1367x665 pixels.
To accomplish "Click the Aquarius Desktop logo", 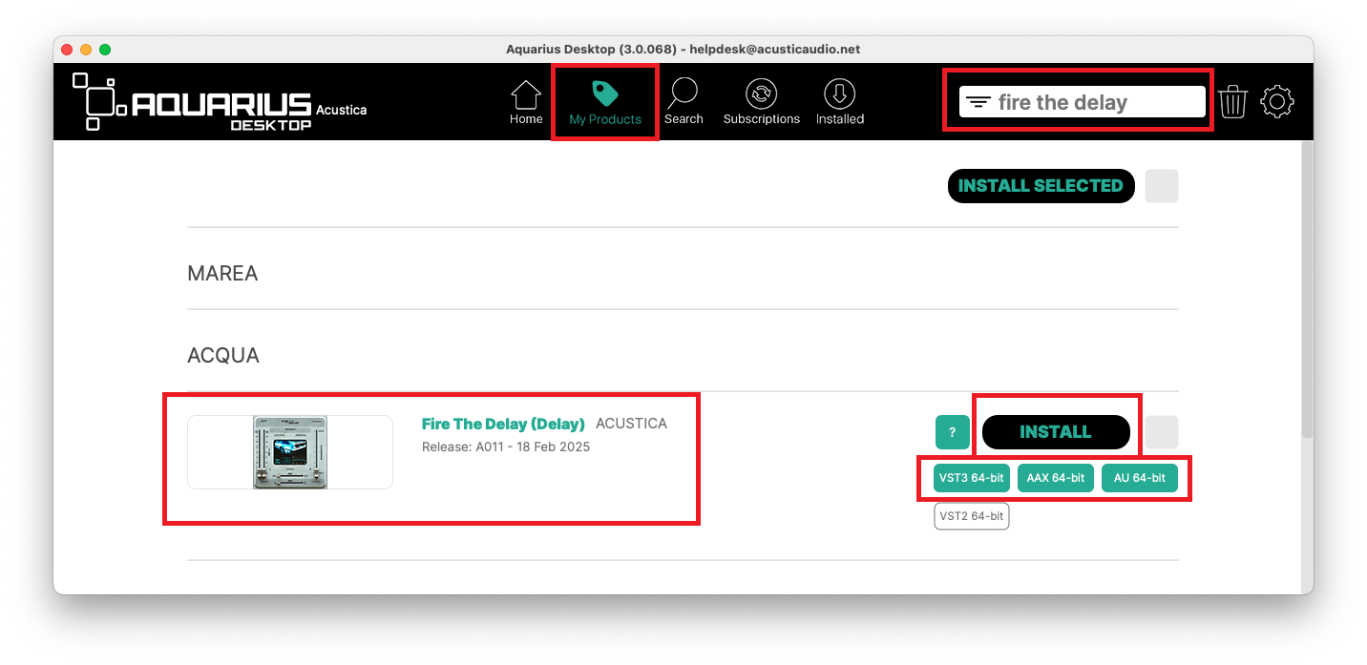I will point(193,101).
